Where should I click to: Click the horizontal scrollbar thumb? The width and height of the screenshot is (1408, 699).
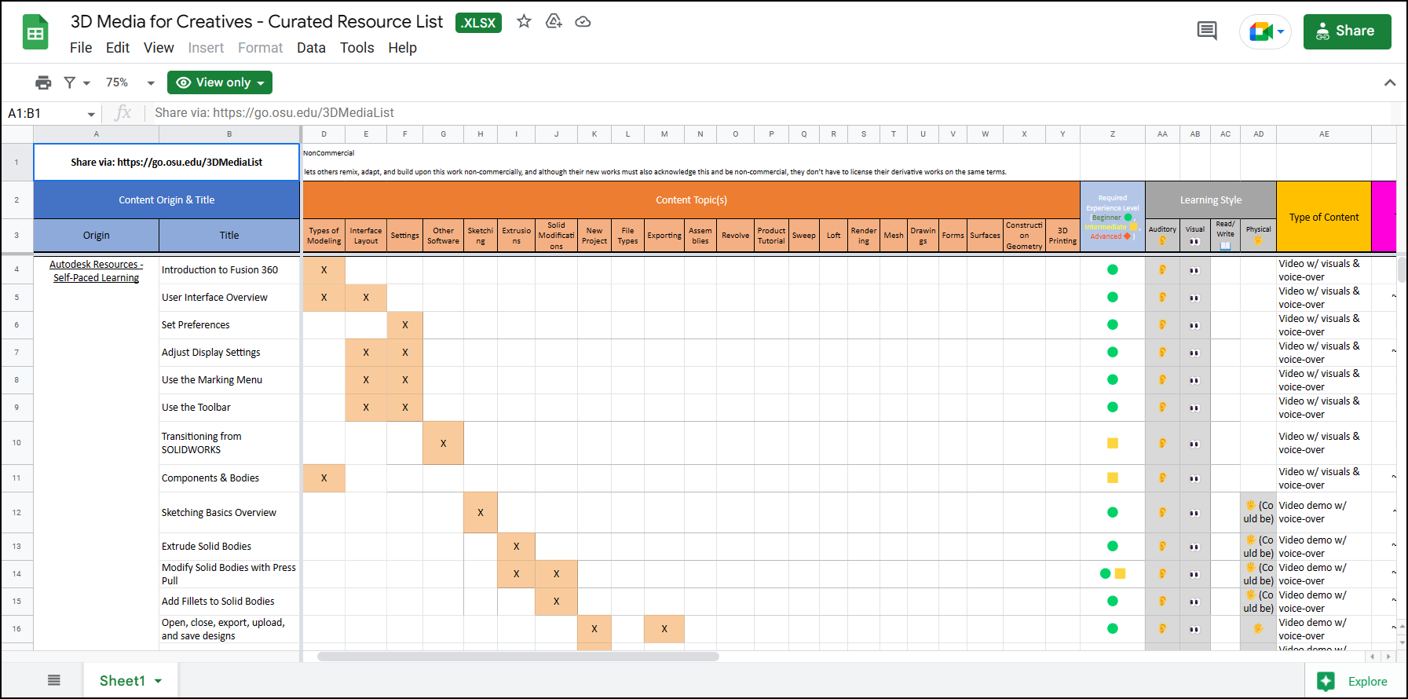(x=518, y=657)
